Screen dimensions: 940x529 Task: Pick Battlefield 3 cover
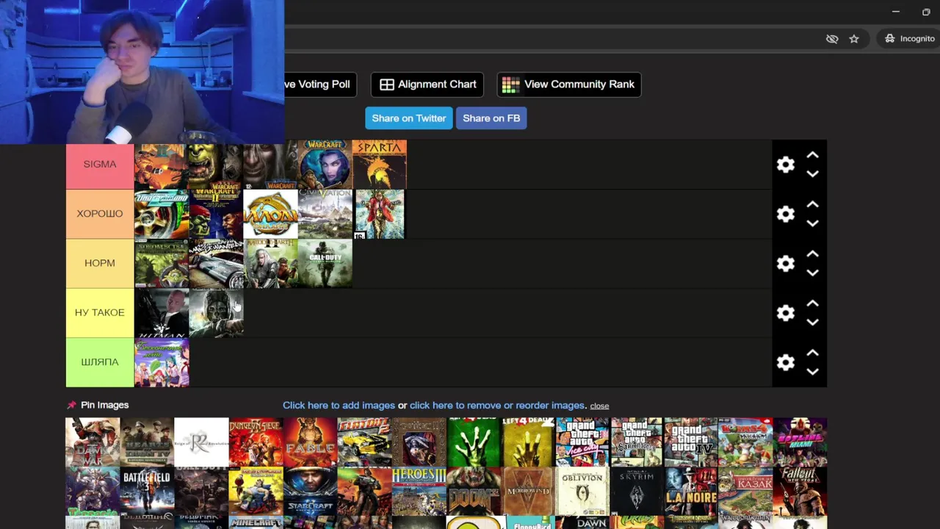click(147, 491)
